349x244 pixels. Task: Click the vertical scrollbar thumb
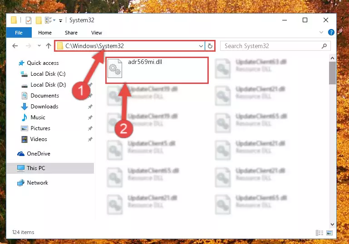pyautogui.click(x=332, y=73)
